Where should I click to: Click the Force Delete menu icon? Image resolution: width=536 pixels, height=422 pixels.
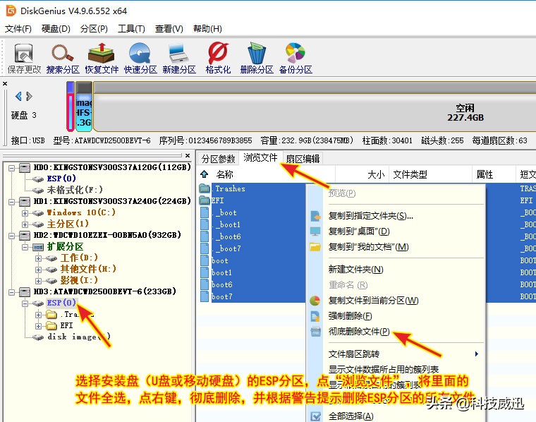(x=315, y=316)
